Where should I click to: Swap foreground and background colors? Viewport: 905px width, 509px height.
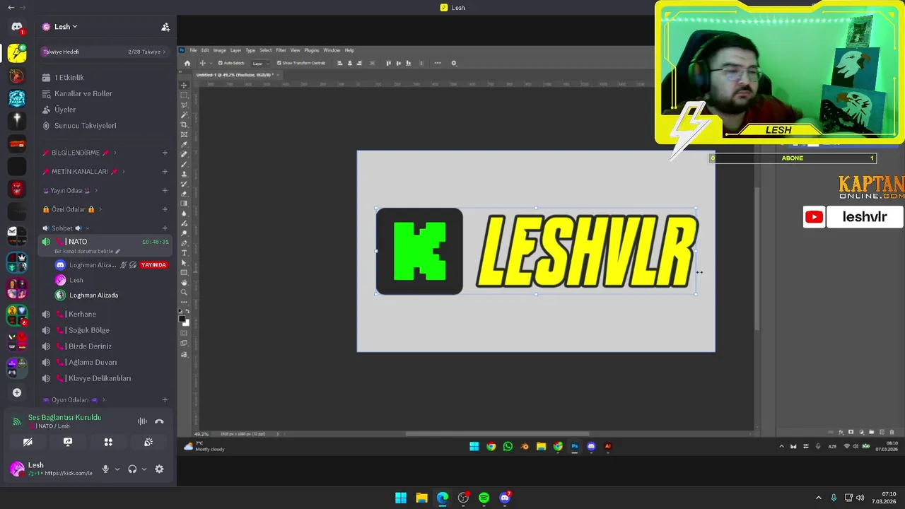(187, 311)
